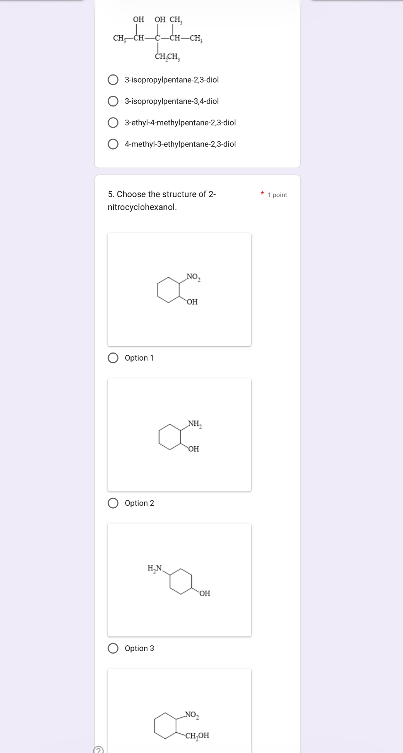The height and width of the screenshot is (753, 403).
Task: Pick 3-ethyl-4-methylpentane-2,3-diol as the answer
Action: coord(113,123)
